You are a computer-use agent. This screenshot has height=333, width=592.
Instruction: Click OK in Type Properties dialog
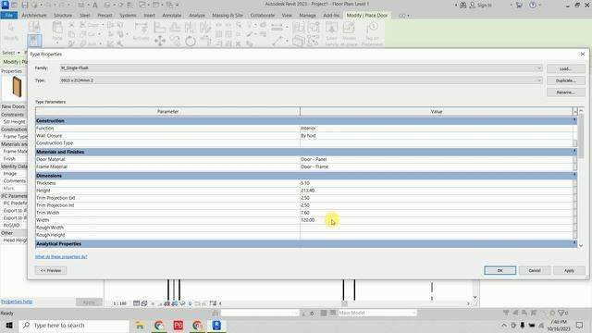click(499, 270)
